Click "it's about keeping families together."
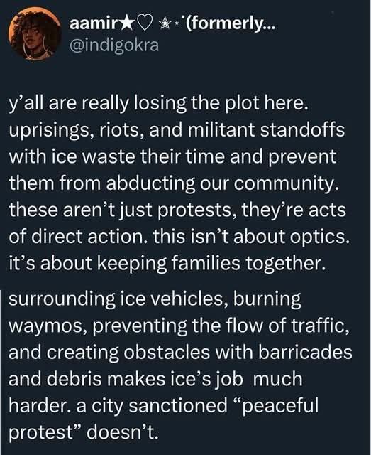This screenshot has height=455, width=371. coord(166,264)
